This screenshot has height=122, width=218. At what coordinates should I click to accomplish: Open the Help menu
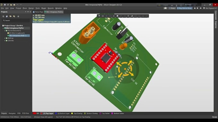[65, 8]
